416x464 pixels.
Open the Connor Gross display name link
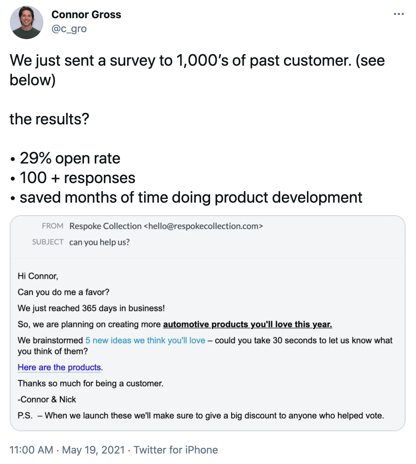coord(86,15)
